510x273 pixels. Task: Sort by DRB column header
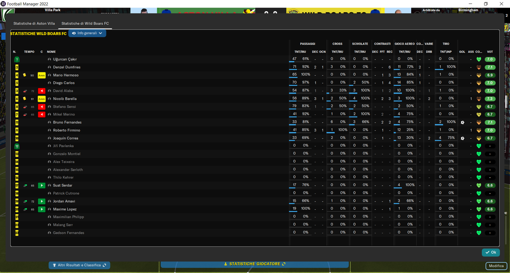[x=429, y=52]
